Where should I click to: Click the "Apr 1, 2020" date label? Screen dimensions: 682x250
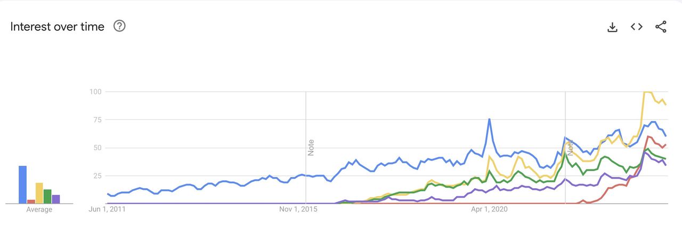[x=490, y=209]
